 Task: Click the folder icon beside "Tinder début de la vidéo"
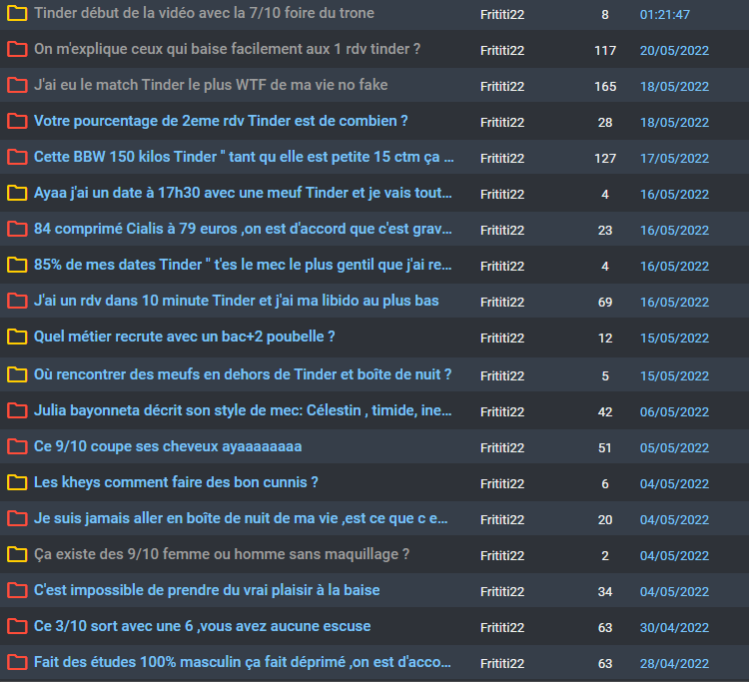pos(16,14)
